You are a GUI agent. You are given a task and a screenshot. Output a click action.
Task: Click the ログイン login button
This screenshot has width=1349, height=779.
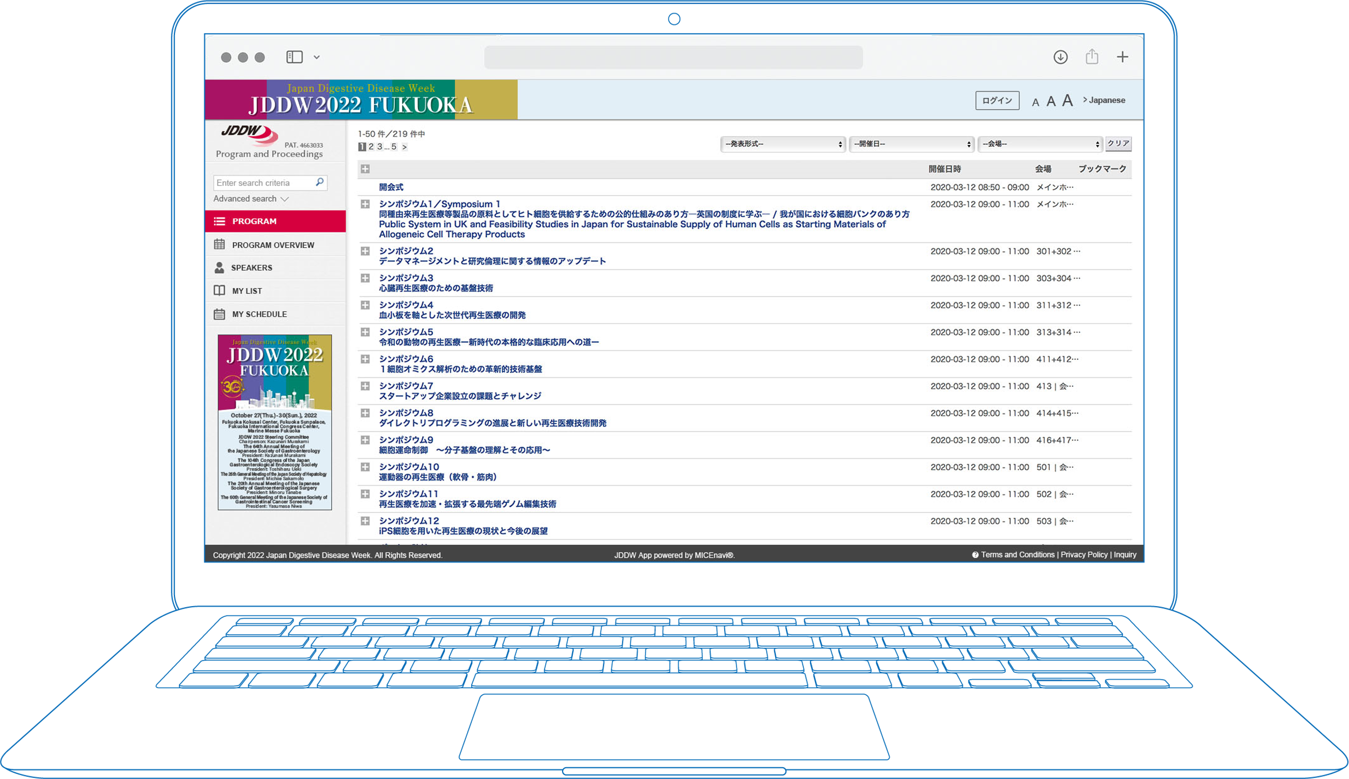click(997, 100)
